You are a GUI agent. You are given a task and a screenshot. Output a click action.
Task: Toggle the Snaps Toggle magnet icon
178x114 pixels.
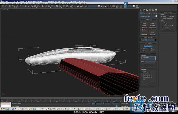pyautogui.click(x=71, y=6)
